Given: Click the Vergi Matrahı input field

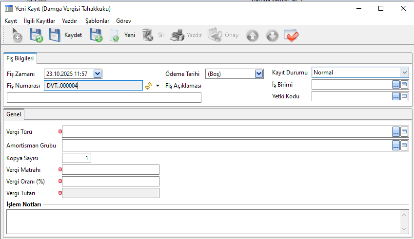Looking at the screenshot, I should pyautogui.click(x=111, y=169).
